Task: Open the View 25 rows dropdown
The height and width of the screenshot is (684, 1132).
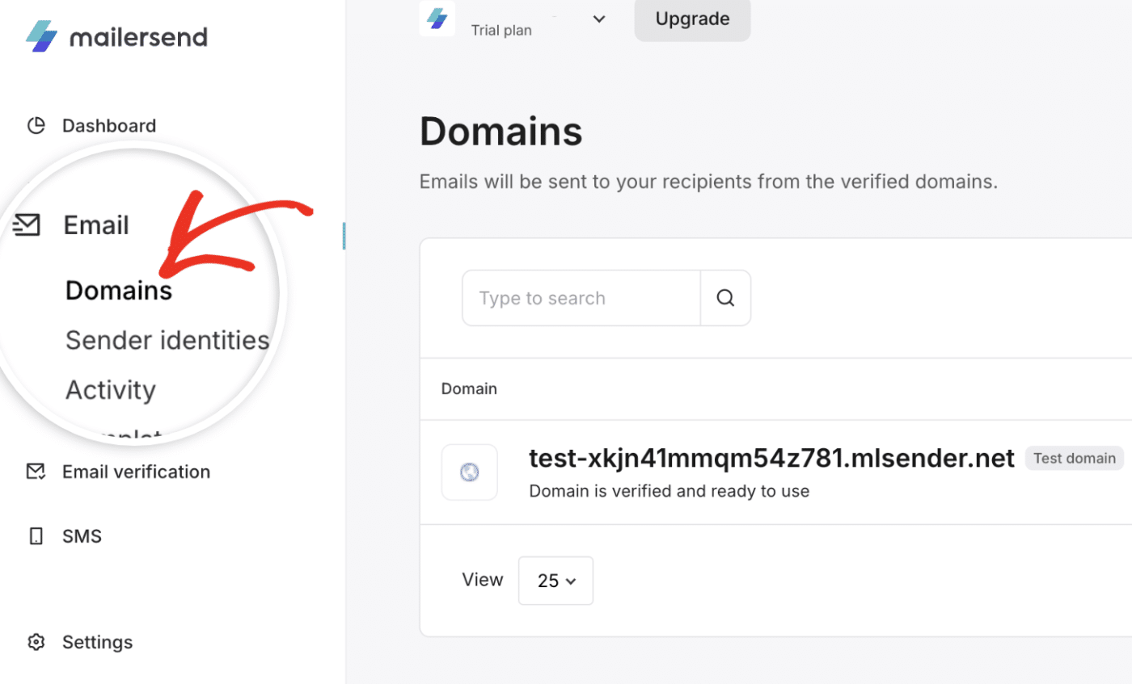Action: [555, 581]
